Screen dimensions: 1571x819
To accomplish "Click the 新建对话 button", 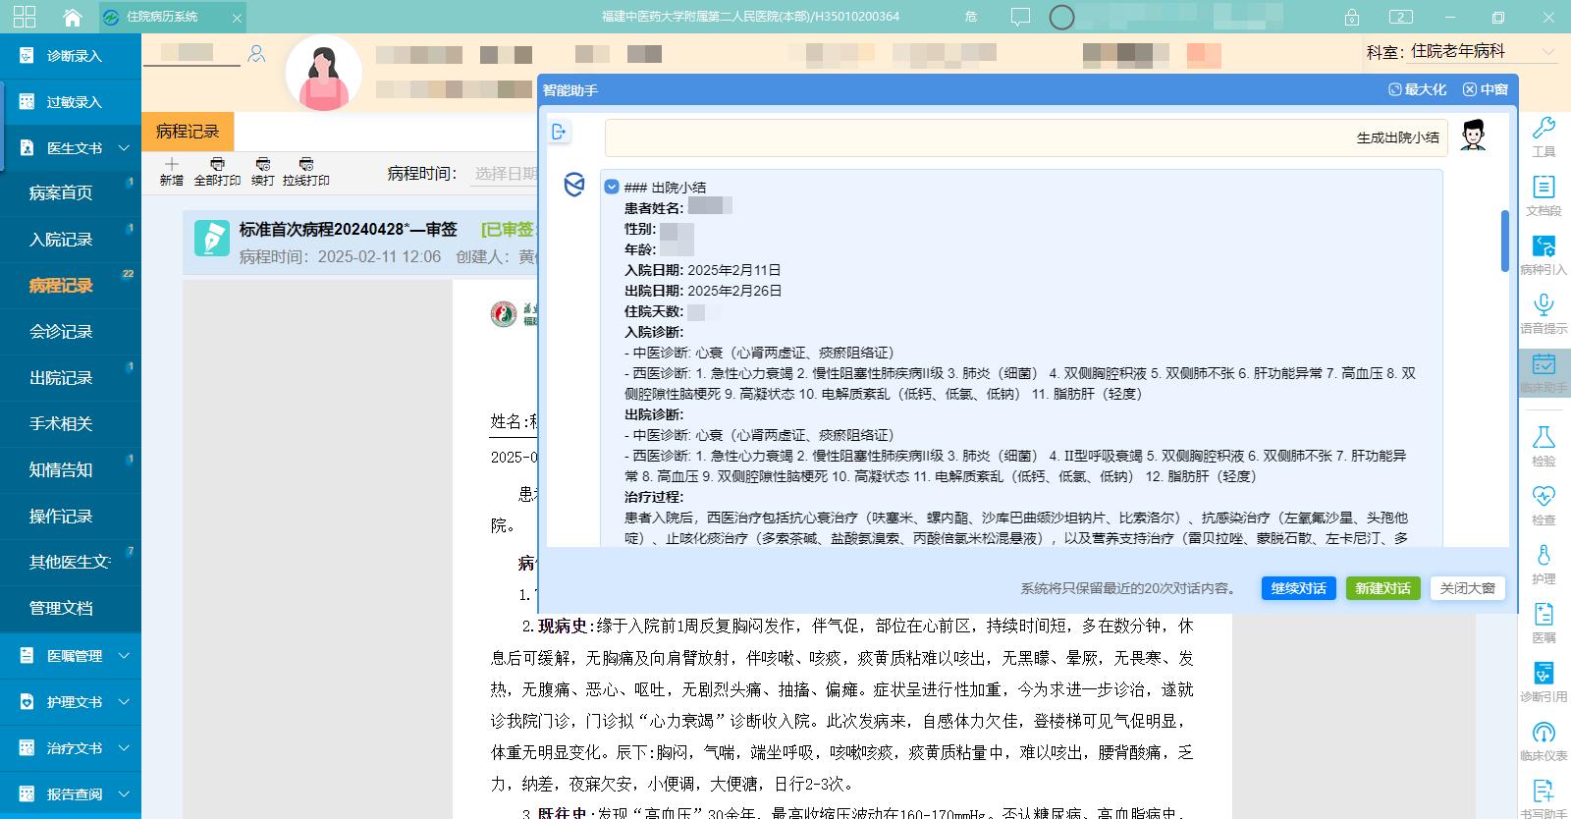I will pyautogui.click(x=1382, y=588).
